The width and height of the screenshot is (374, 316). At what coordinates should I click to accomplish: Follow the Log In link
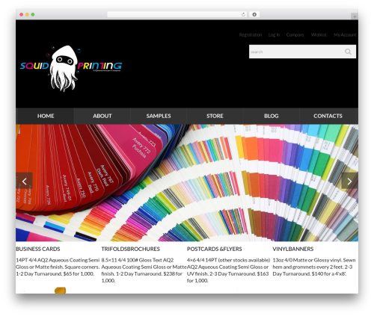(x=274, y=35)
